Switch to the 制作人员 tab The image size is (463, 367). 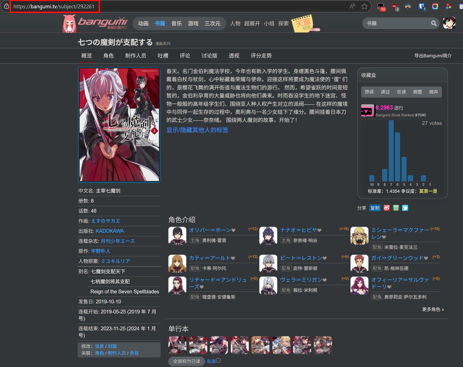136,56
